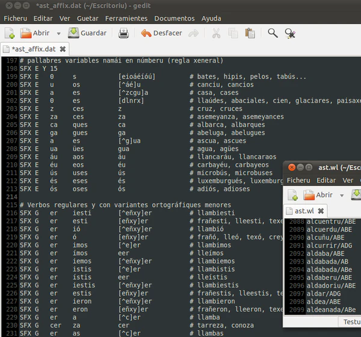Open the Ferramientes menu
Screen dimensions: 361x337
[126, 18]
